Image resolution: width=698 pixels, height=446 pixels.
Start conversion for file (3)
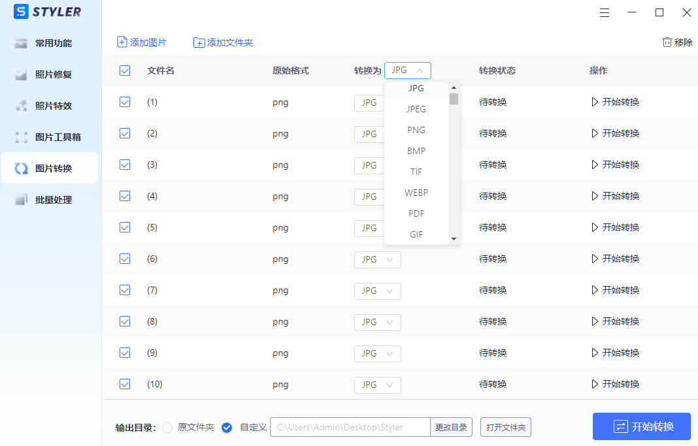pos(616,165)
